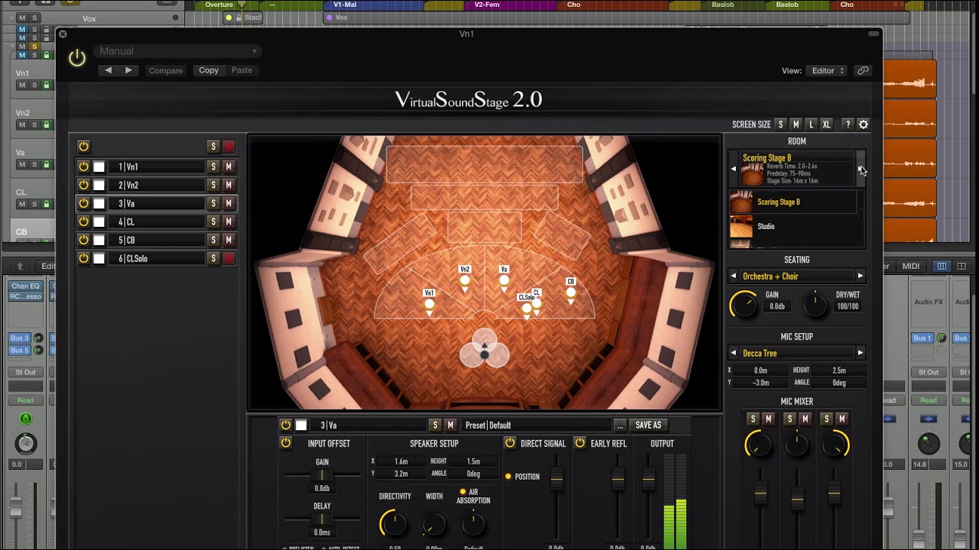Click the SAVE AS button
This screenshot has height=550, width=979.
point(648,425)
